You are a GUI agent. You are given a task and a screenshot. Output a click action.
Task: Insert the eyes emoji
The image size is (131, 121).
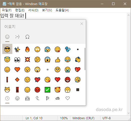pyautogui.click(x=17, y=60)
